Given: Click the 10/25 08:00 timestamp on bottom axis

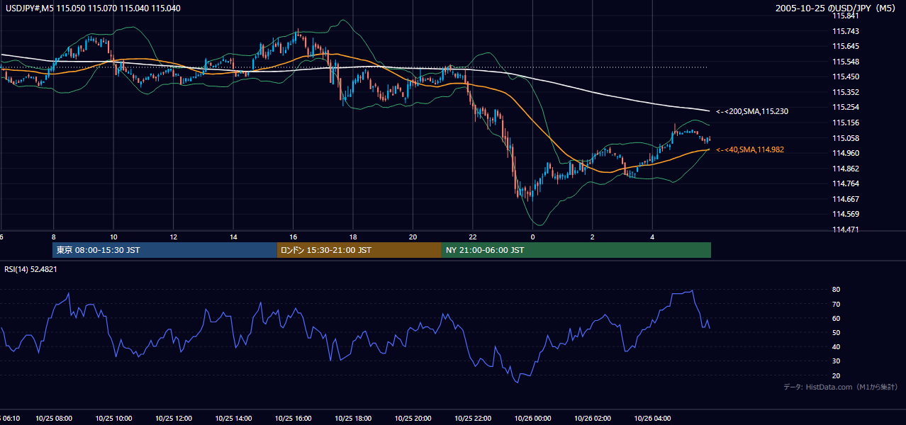Looking at the screenshot, I should click(x=53, y=419).
